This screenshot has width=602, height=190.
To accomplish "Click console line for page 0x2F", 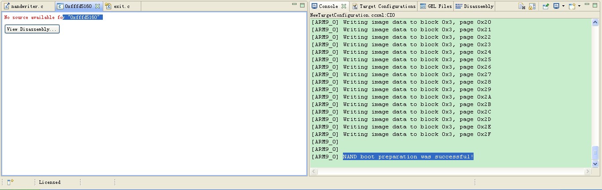I will (401, 134).
